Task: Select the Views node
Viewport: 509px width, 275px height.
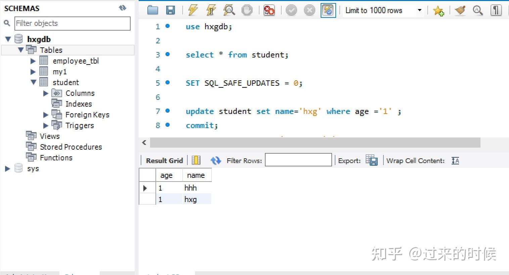Action: pyautogui.click(x=50, y=136)
